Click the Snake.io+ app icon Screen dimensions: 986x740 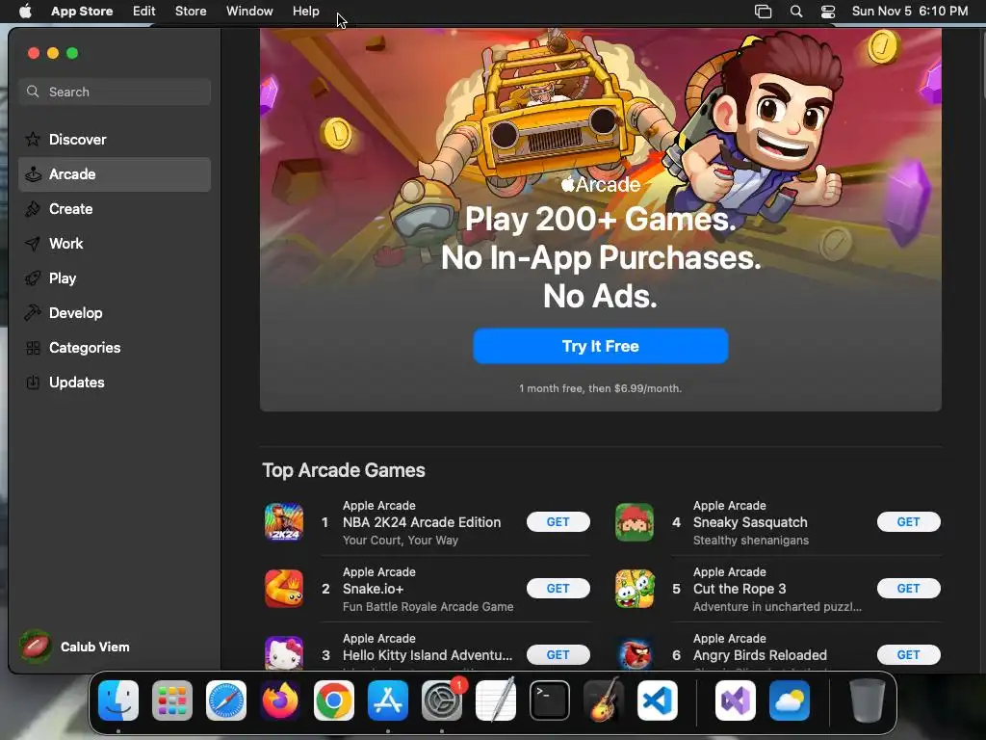tap(284, 589)
